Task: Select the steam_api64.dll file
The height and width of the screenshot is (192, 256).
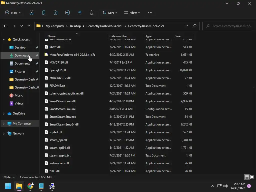Action: pyautogui.click(x=119, y=148)
